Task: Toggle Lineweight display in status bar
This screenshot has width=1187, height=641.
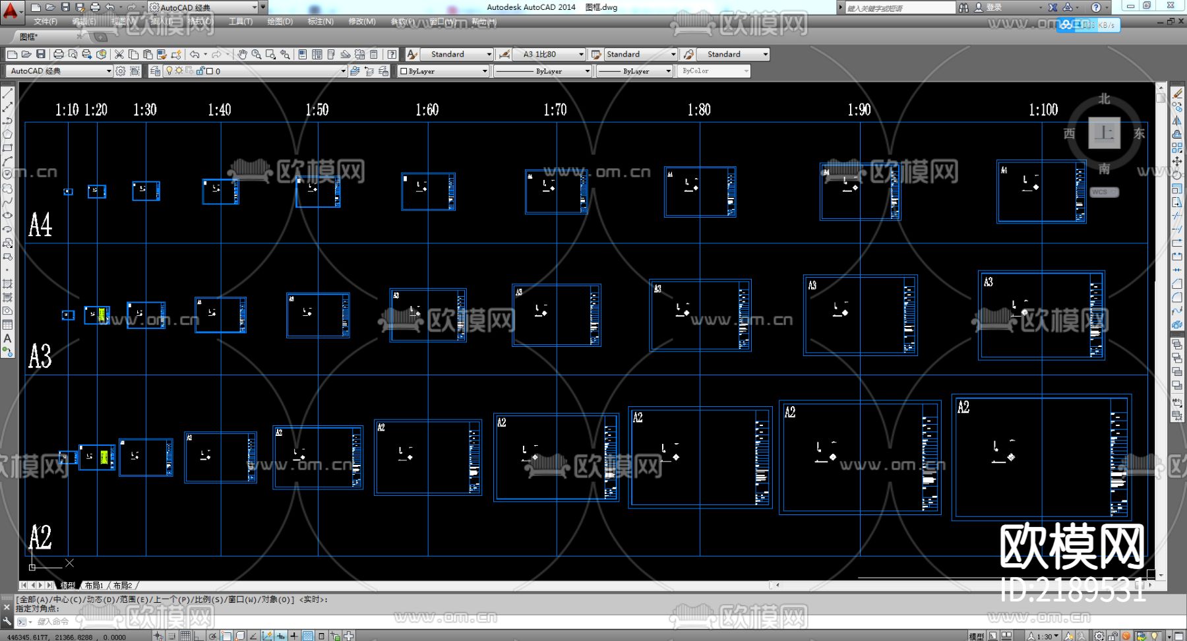Action: tap(294, 636)
